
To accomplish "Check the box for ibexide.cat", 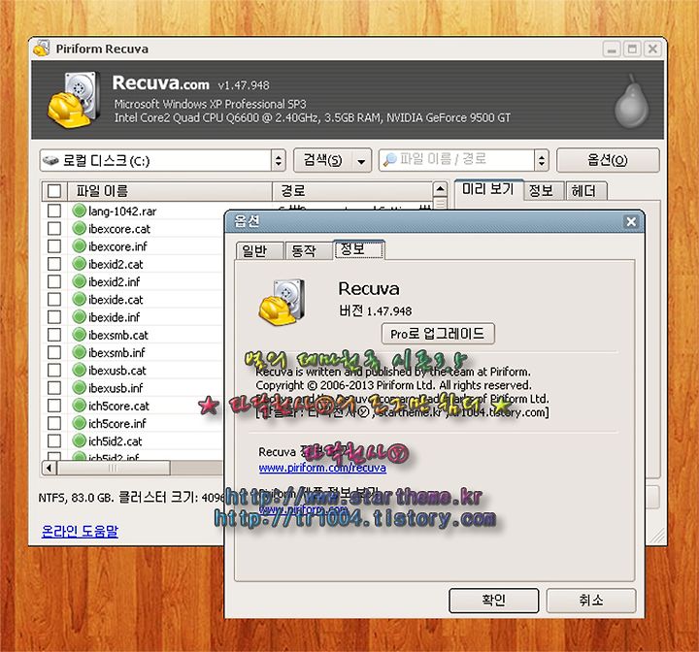I will (54, 299).
